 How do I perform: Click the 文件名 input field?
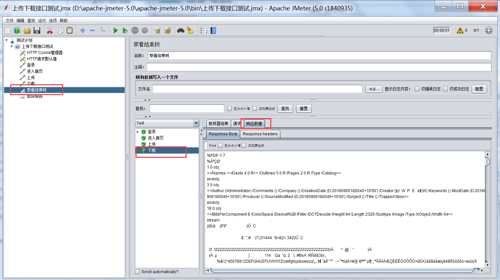[x=257, y=89]
